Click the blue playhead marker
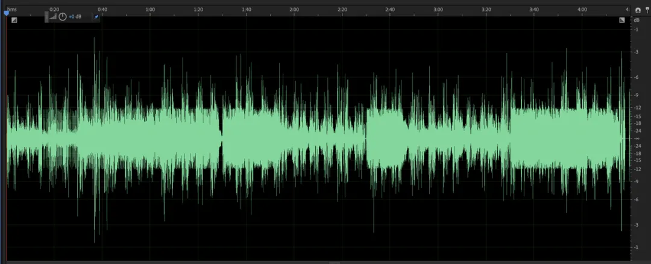651x264 pixels. pyautogui.click(x=6, y=13)
